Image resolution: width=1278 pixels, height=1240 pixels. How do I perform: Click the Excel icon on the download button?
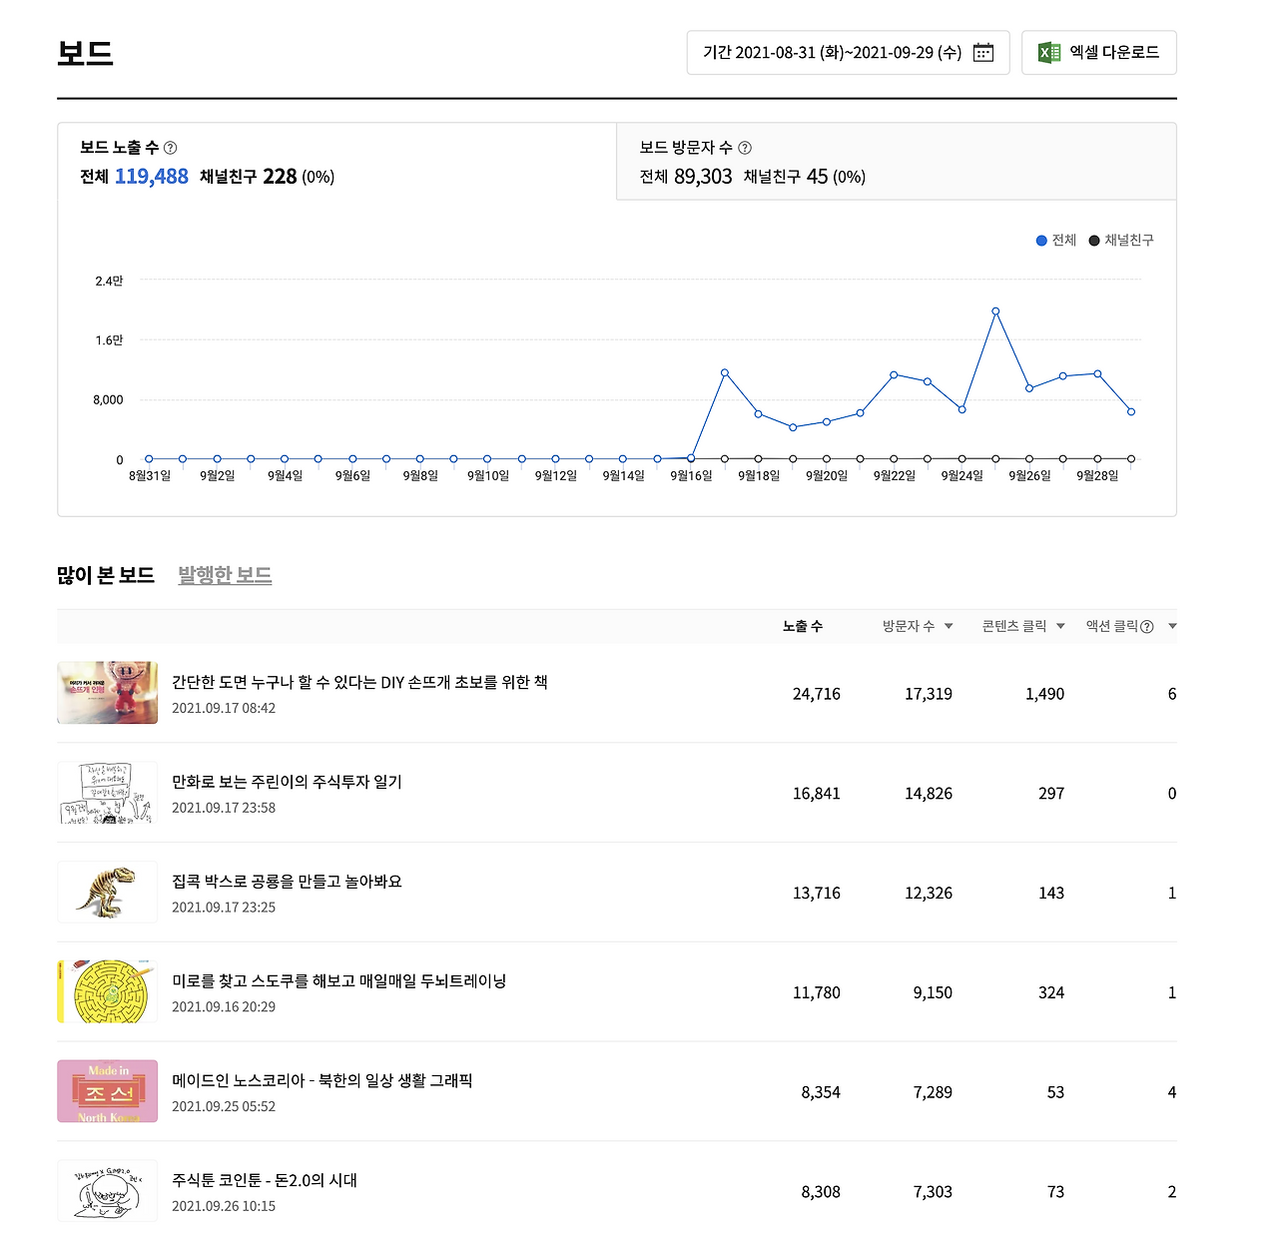pyautogui.click(x=1048, y=52)
